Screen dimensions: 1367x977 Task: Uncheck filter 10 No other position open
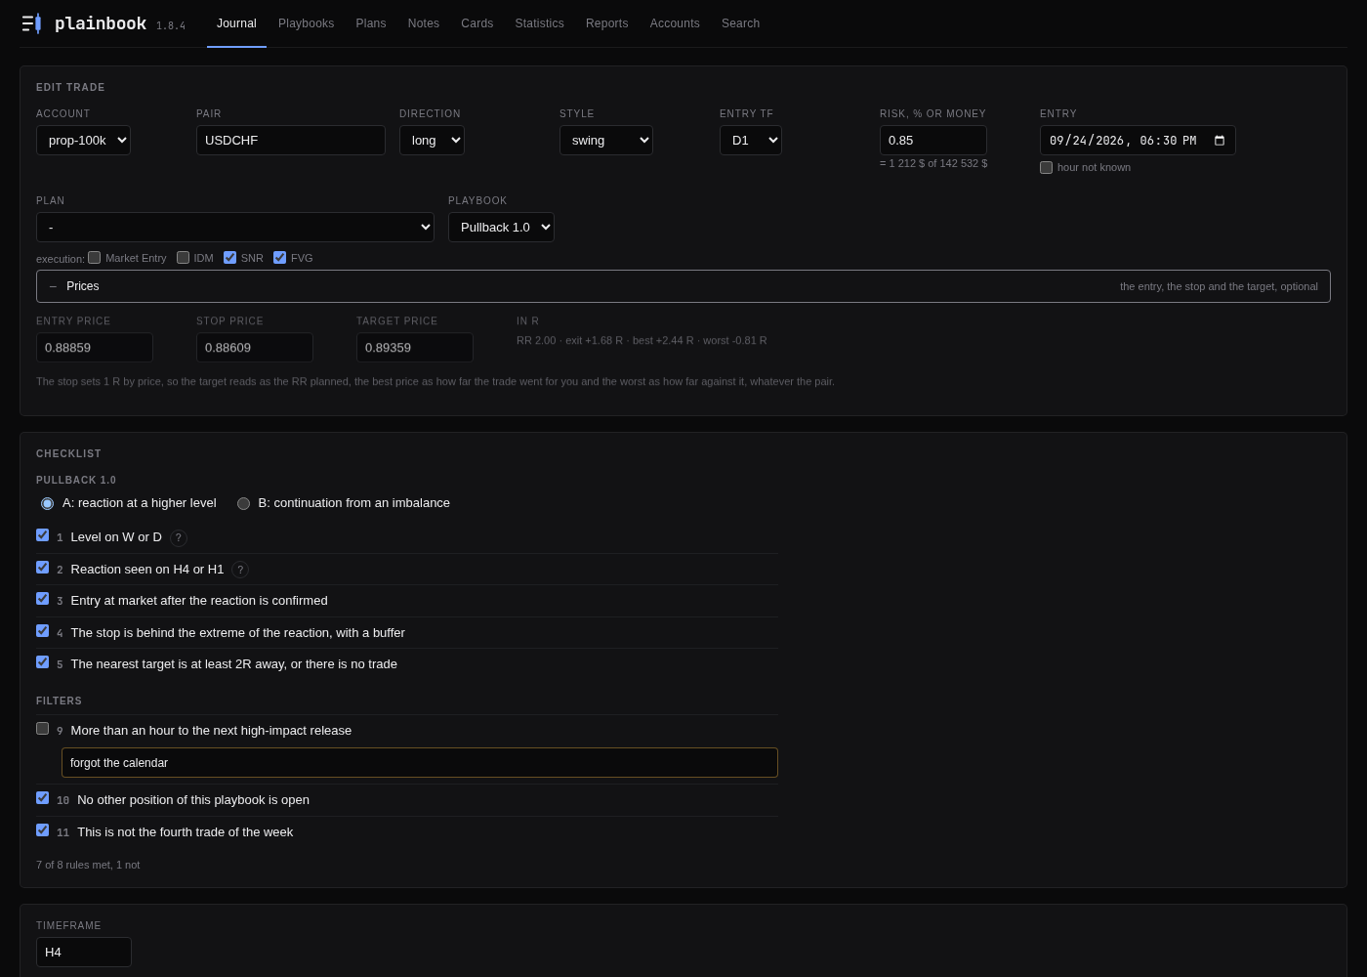pos(42,798)
